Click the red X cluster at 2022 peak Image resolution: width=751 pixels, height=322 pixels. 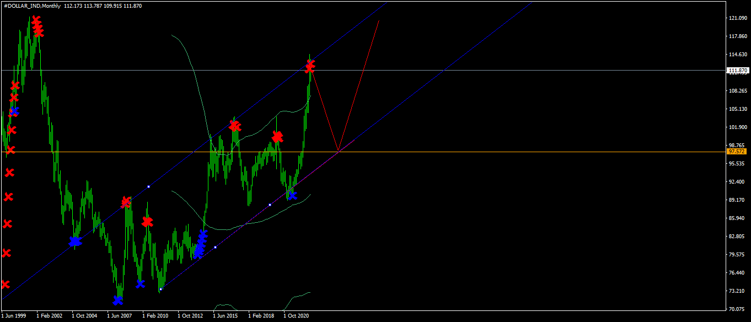[x=310, y=66]
